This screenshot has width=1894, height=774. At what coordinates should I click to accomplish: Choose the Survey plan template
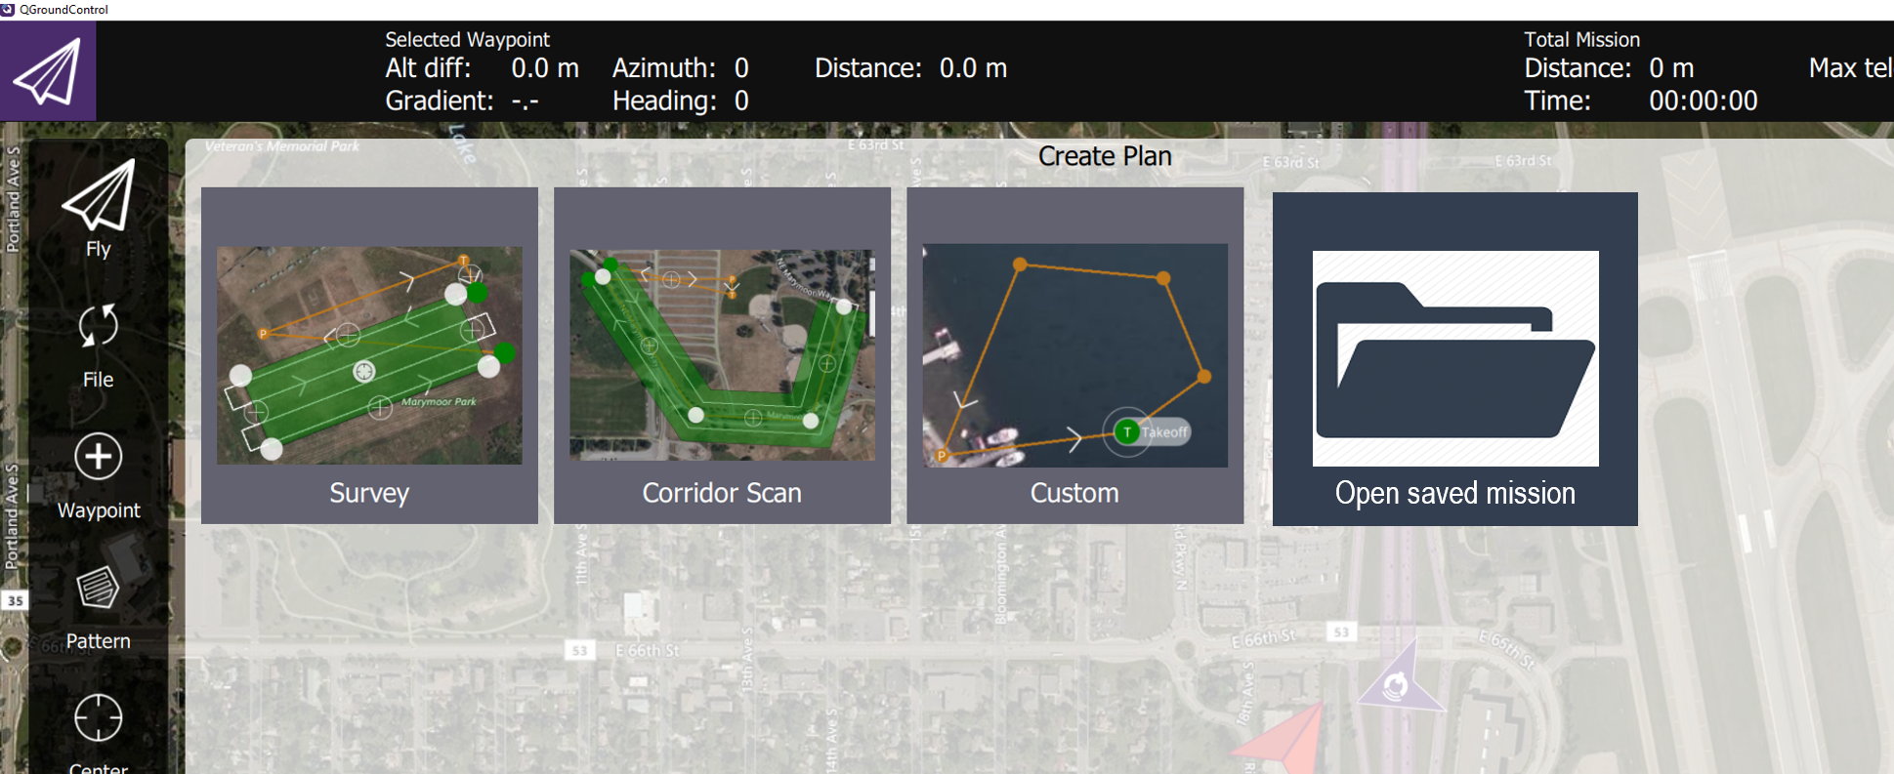click(369, 355)
